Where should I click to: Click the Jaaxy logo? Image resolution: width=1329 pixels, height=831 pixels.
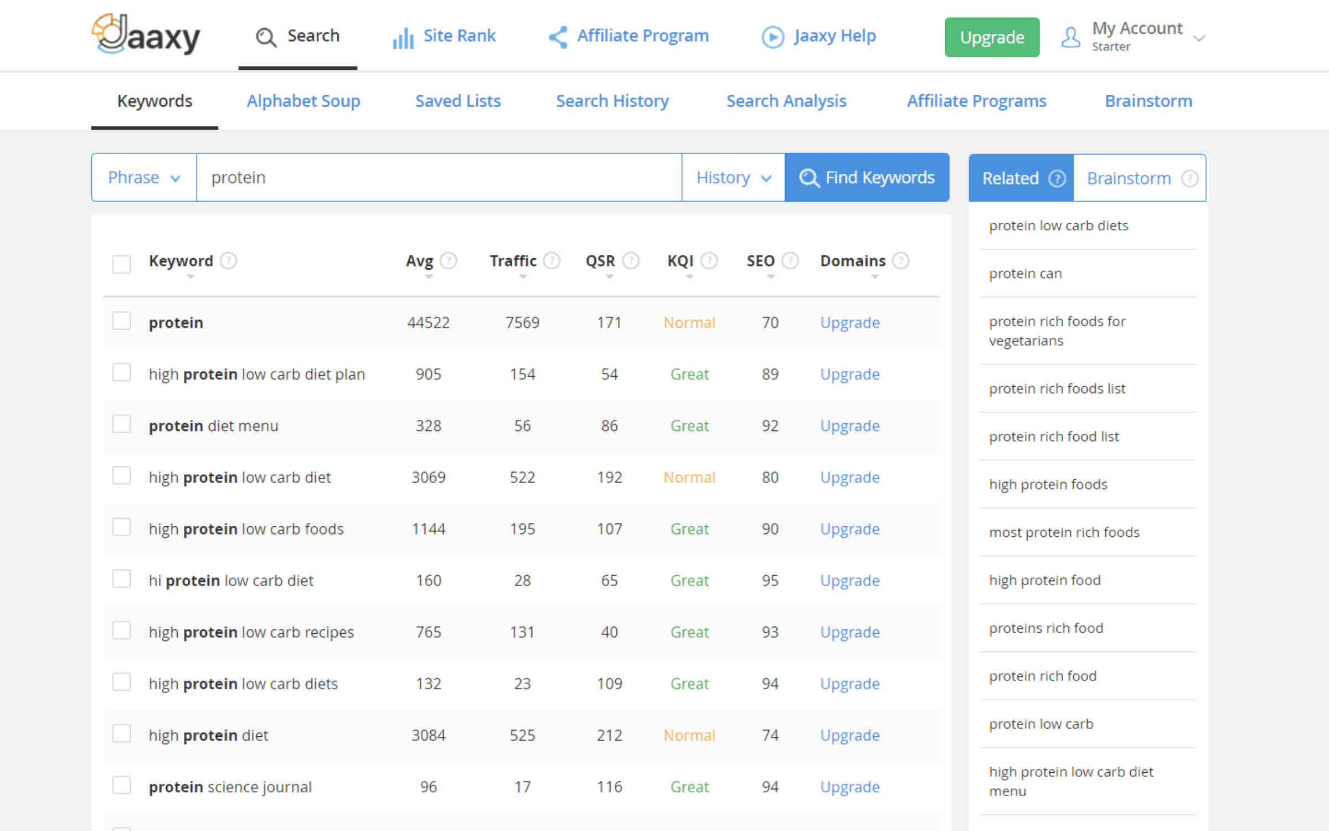pyautogui.click(x=146, y=34)
